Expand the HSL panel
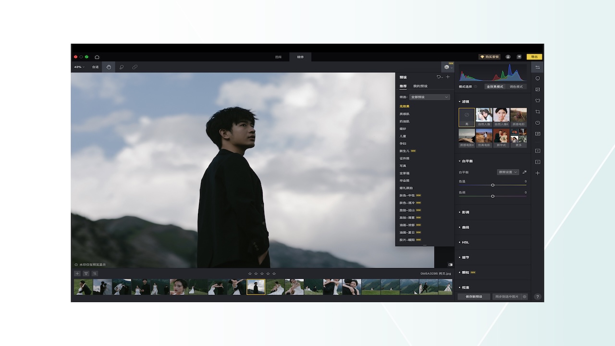This screenshot has width=615, height=346. coord(465,242)
